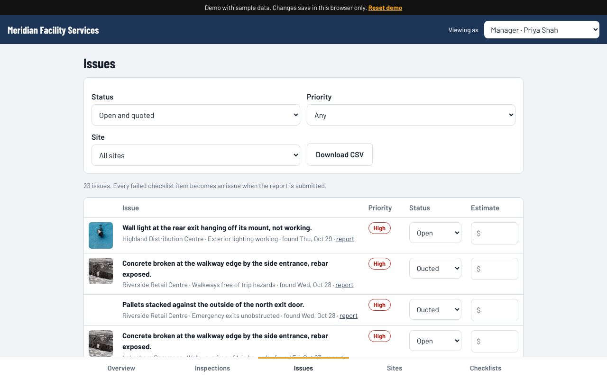Change status of the wall light issue
Screen dimensions: 607x379
coord(435,233)
